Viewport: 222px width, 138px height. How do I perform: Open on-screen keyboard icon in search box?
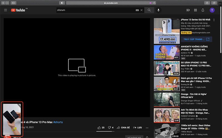click(137, 10)
